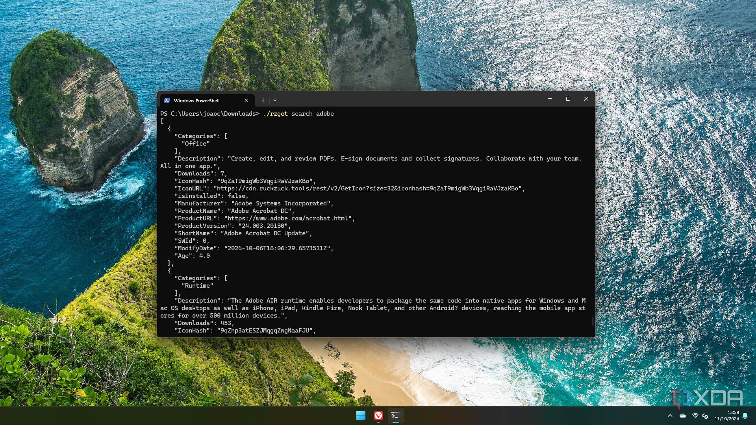Viewport: 756px width, 425px height.
Task: Click the "Runtime" category text
Action: (197, 286)
